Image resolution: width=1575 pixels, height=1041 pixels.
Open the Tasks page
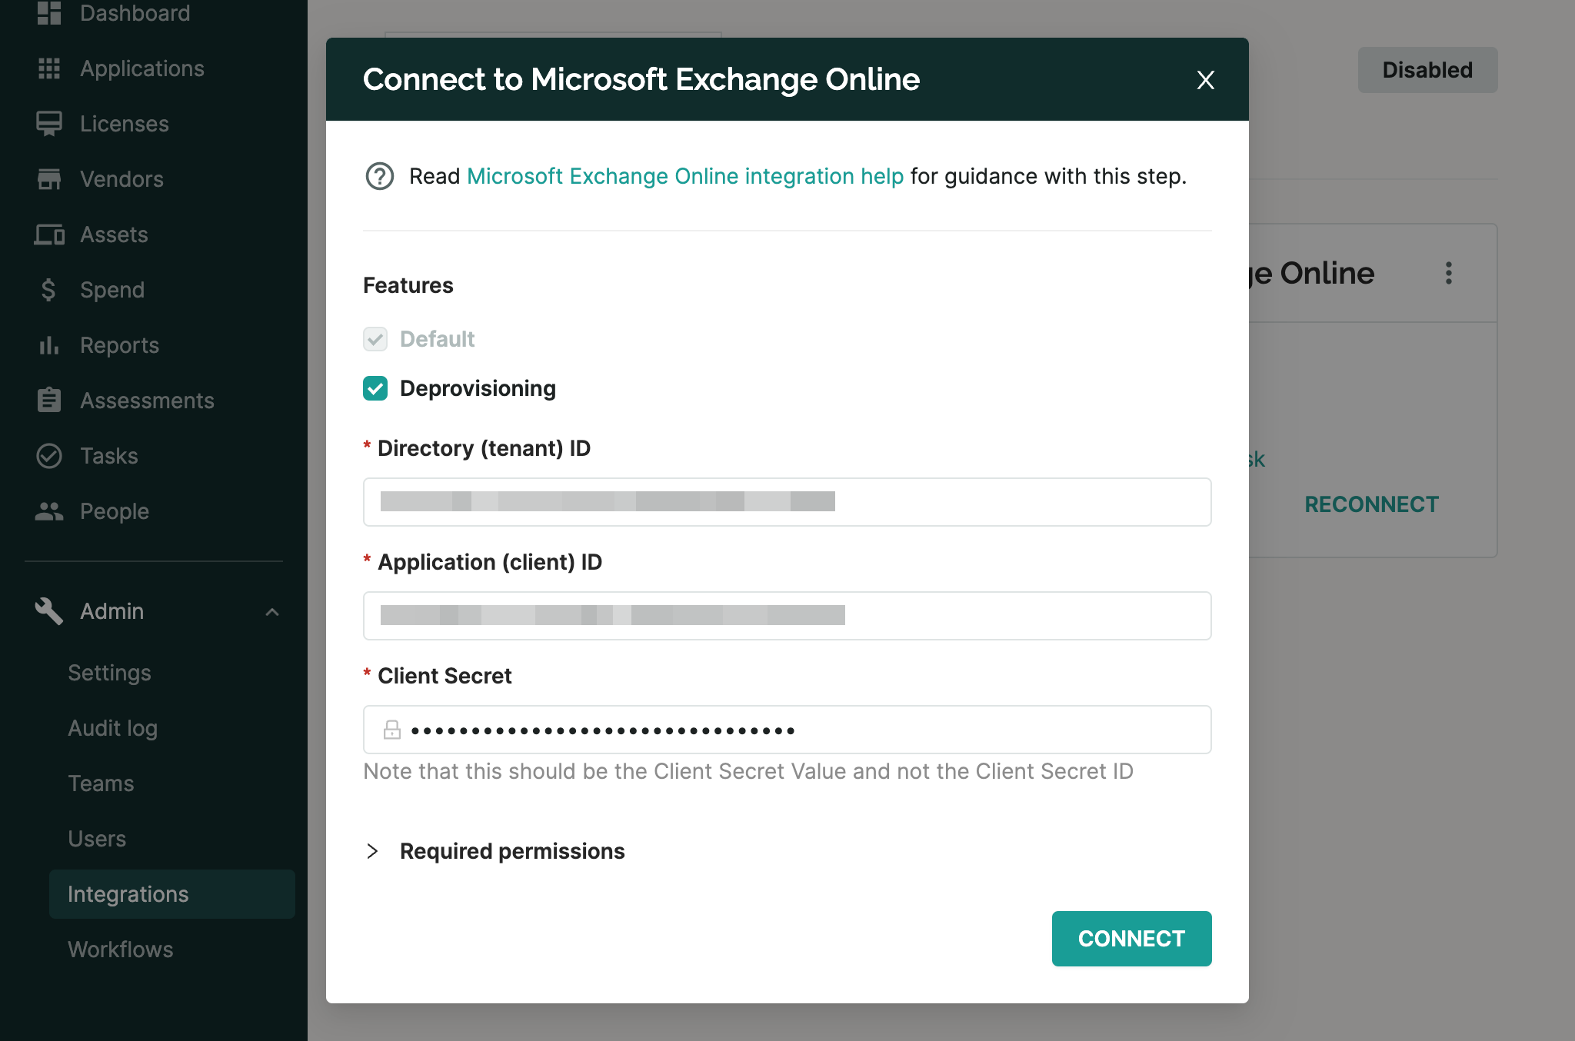point(109,456)
